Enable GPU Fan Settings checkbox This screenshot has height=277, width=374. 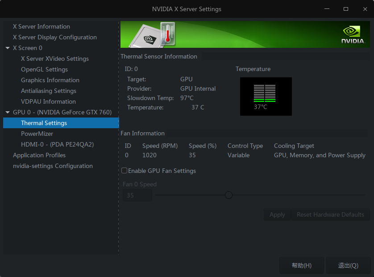(124, 171)
